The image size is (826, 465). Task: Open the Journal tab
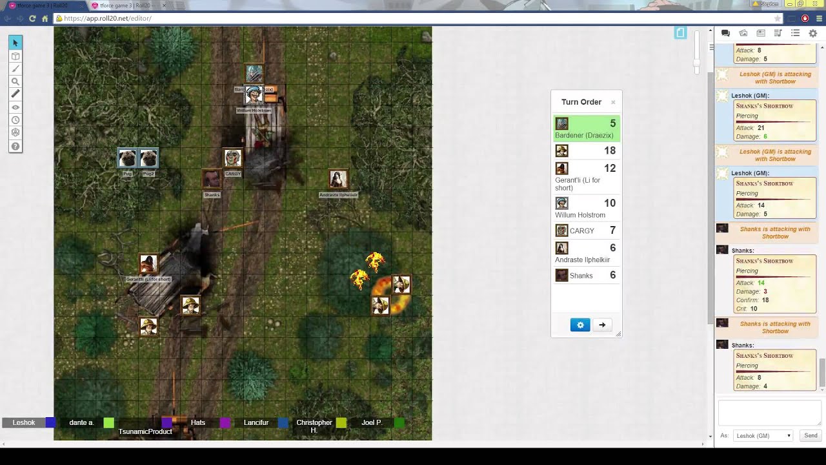pos(761,33)
